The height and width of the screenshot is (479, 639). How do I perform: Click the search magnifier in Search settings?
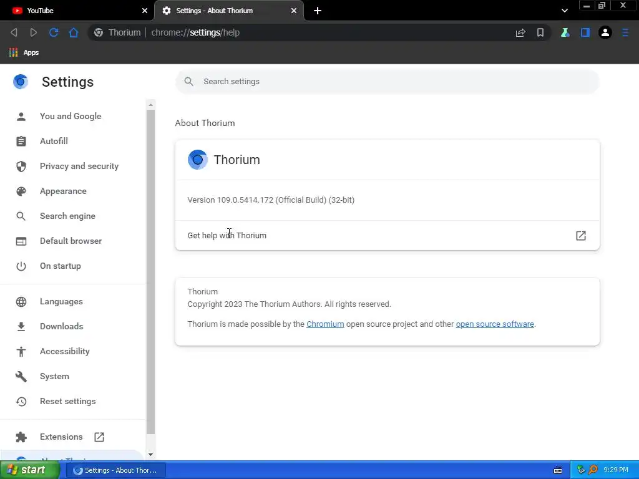click(188, 82)
